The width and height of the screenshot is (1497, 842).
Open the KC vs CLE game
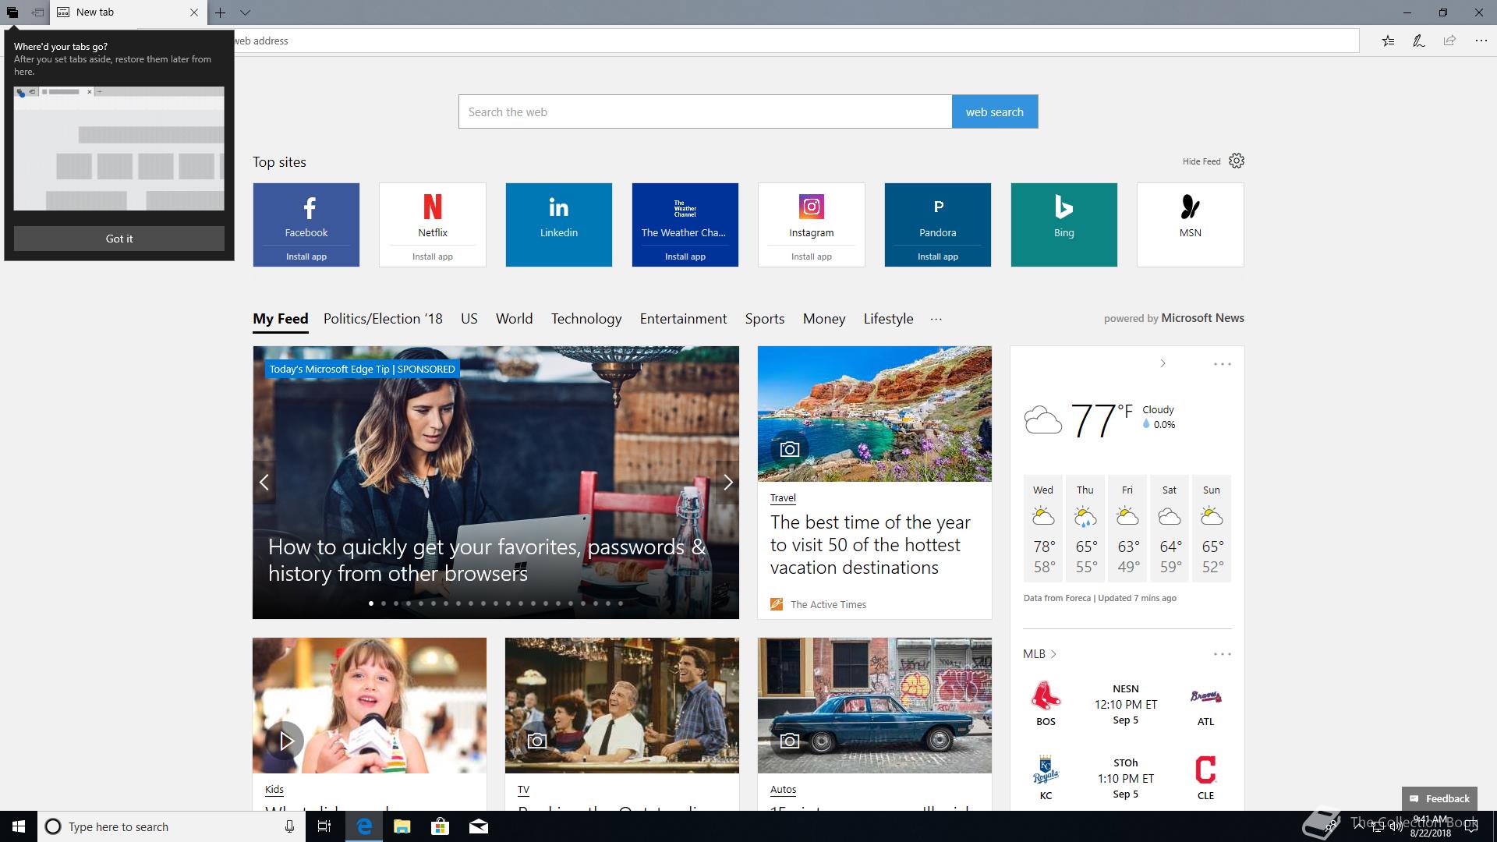tap(1126, 778)
